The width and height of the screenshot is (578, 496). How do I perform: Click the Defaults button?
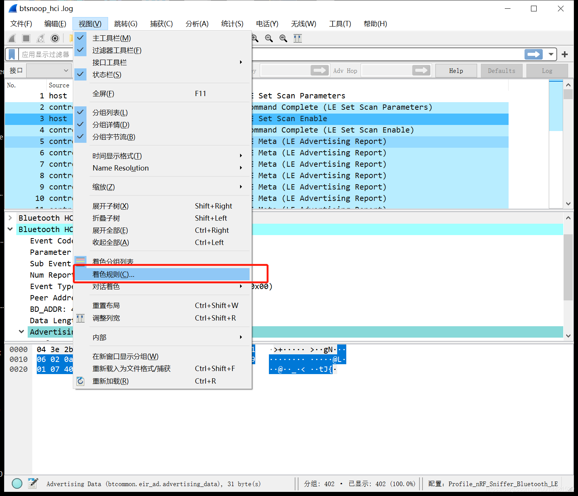pyautogui.click(x=502, y=71)
